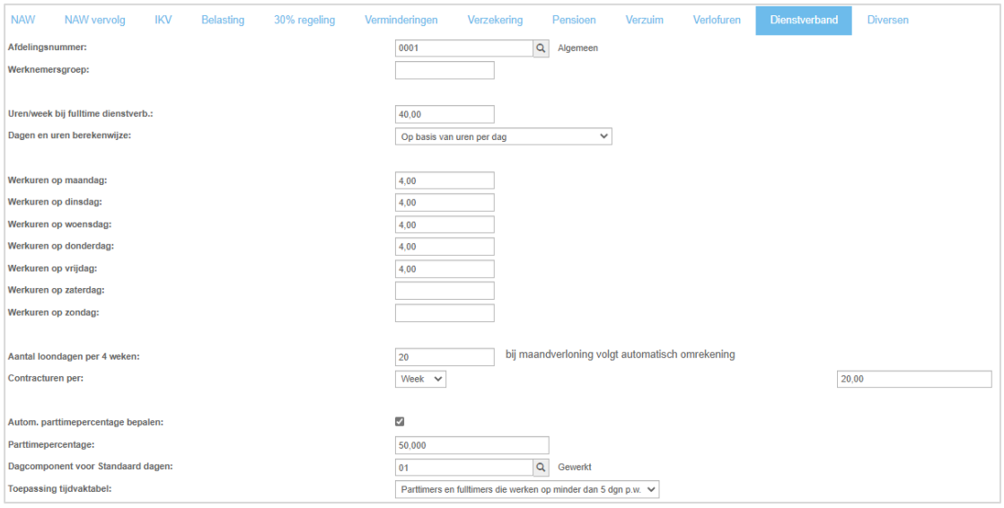Switch to the Diversen tab
Screen dimensions: 1004x508
pos(887,20)
